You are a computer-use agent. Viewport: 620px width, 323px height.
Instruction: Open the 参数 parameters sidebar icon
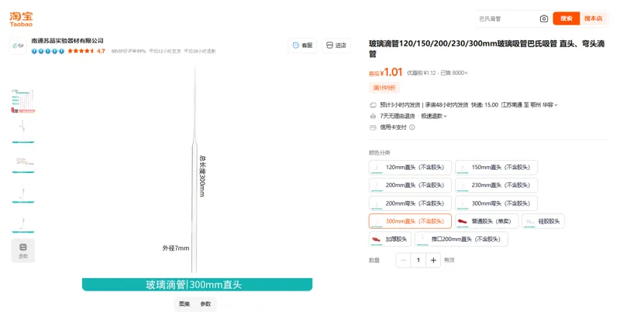click(23, 250)
